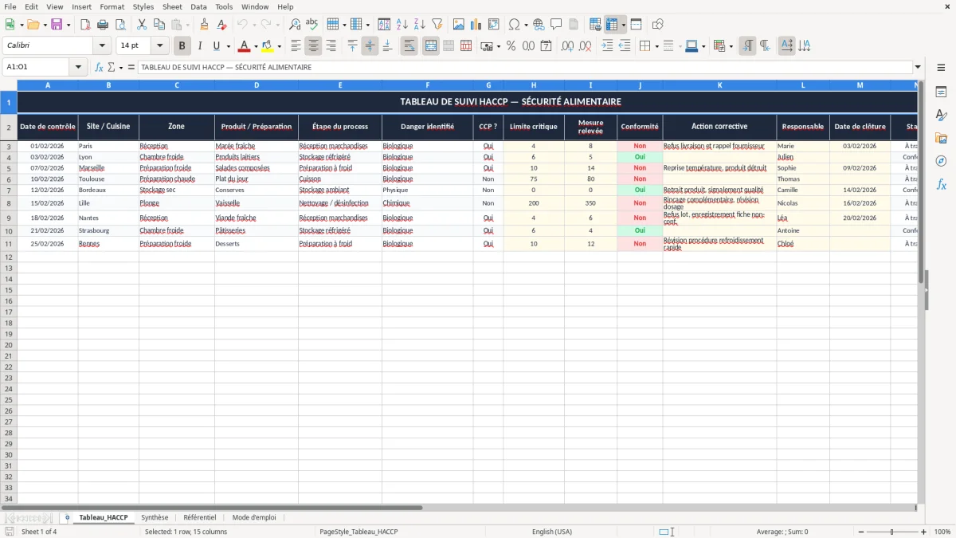Toggle Italic formatting
This screenshot has height=538, width=956.
(200, 46)
